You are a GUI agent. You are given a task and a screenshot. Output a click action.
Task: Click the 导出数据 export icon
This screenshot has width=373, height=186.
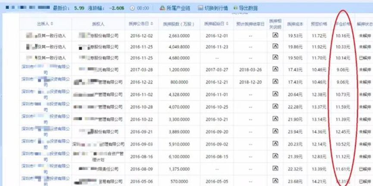pos(235,8)
